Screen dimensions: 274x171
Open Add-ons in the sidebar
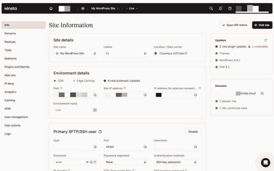pyautogui.click(x=10, y=75)
